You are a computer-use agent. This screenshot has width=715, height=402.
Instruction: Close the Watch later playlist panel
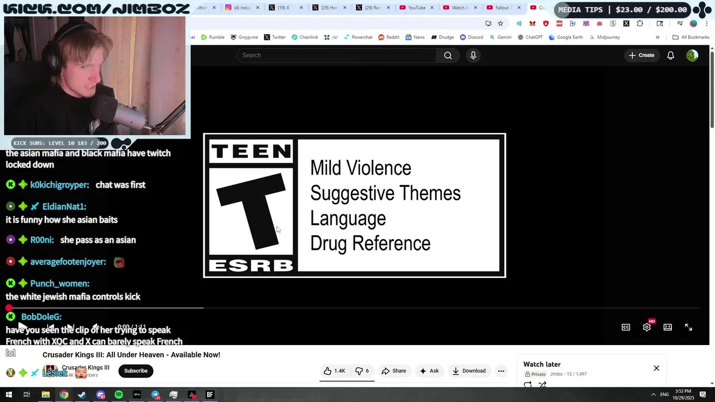[x=656, y=368]
